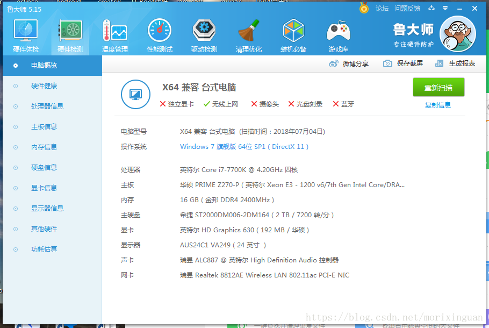The width and height of the screenshot is (489, 328).
Task: Click the camera icon for 保存截屏
Action: click(387, 63)
